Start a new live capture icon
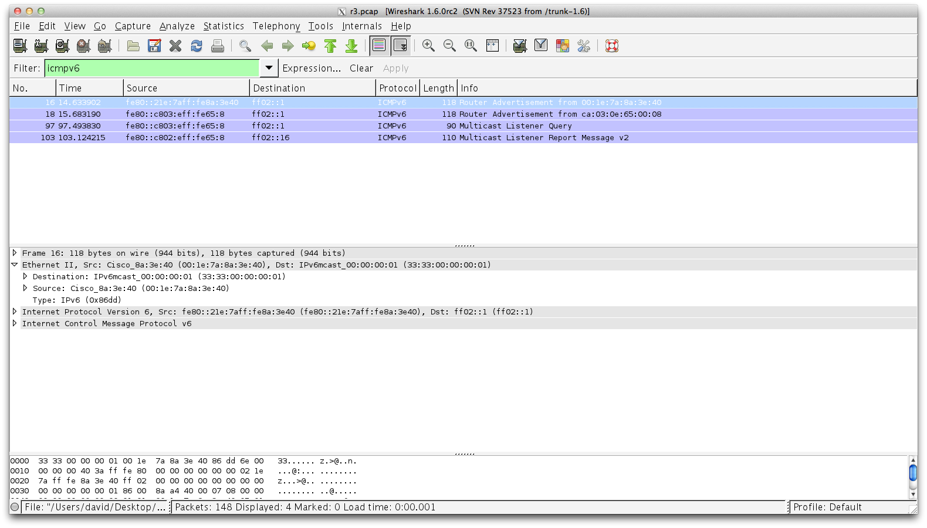The image size is (927, 528). (x=62, y=46)
